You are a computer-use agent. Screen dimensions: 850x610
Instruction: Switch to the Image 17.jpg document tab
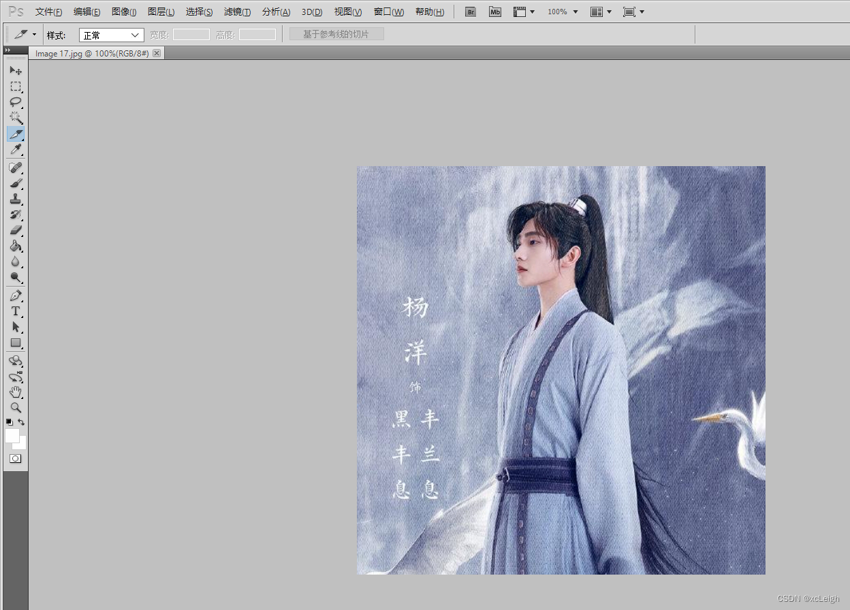pyautogui.click(x=91, y=53)
